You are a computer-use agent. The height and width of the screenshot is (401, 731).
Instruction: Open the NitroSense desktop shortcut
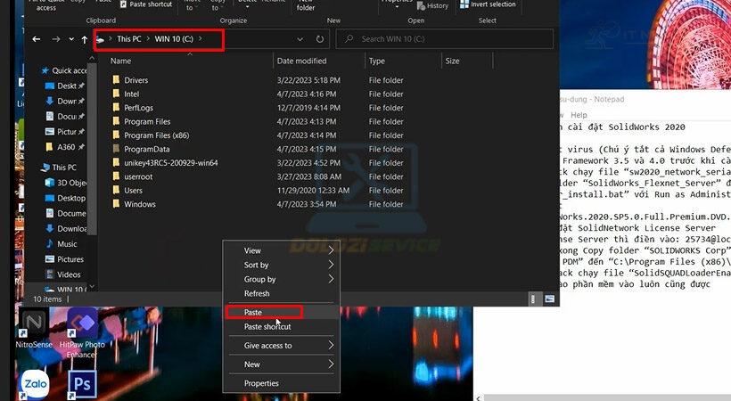[36, 323]
